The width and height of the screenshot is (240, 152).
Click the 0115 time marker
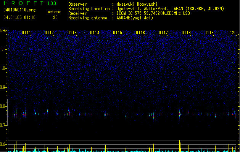tap(118, 33)
